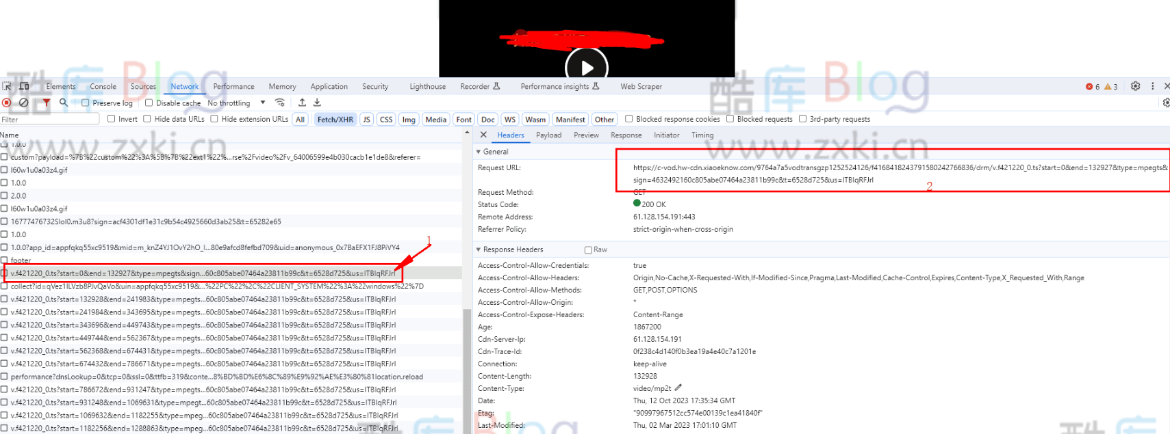This screenshot has height=434, width=1170.
Task: Open network conditions wifi icon
Action: click(x=280, y=103)
